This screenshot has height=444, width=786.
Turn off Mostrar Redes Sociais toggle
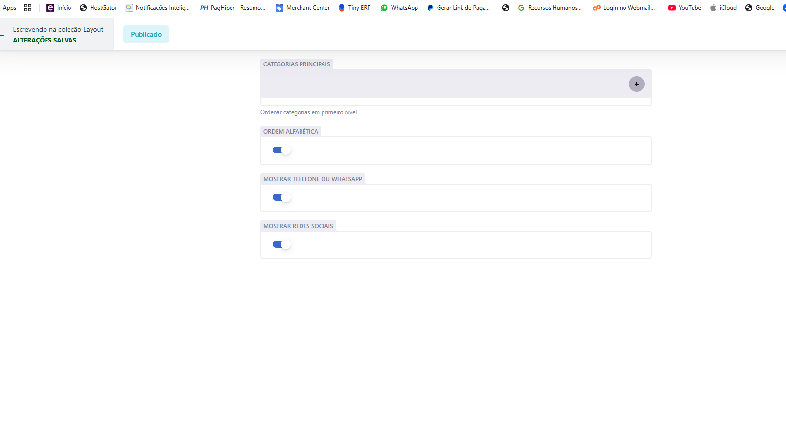281,244
